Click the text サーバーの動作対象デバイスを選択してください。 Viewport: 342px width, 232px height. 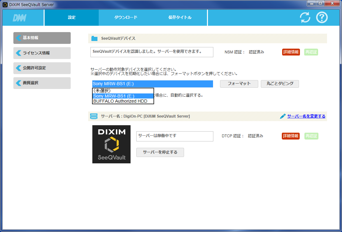133,70
